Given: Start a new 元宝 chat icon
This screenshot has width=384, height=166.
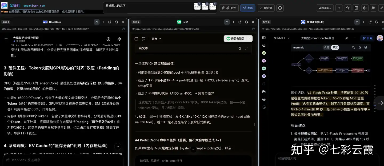Looking at the screenshot, I should [x=144, y=39].
